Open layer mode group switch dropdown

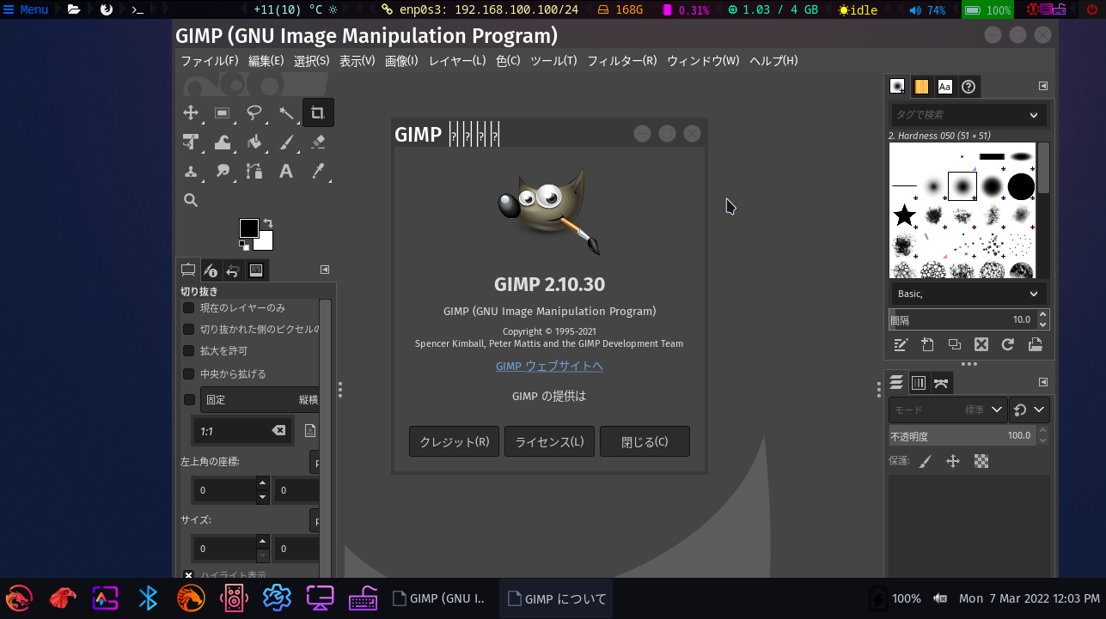[1030, 410]
